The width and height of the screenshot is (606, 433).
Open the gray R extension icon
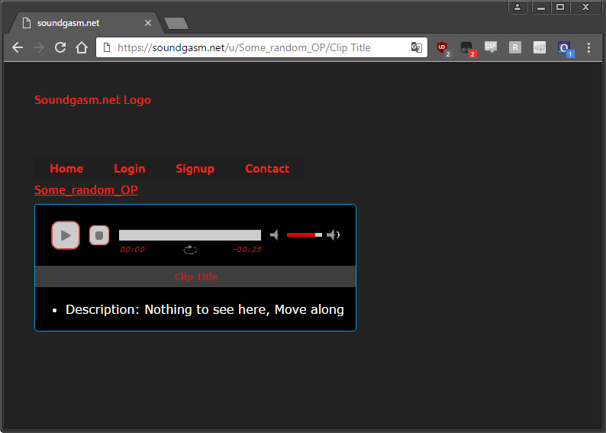515,47
